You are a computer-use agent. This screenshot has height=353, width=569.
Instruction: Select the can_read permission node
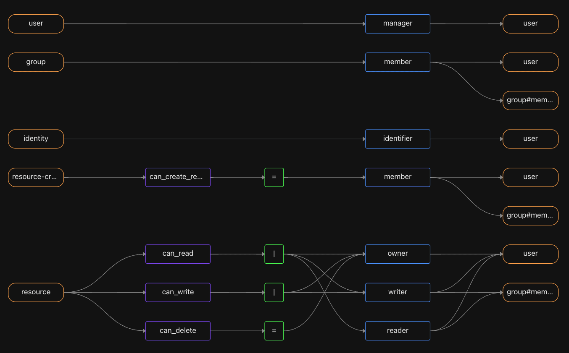pyautogui.click(x=178, y=254)
